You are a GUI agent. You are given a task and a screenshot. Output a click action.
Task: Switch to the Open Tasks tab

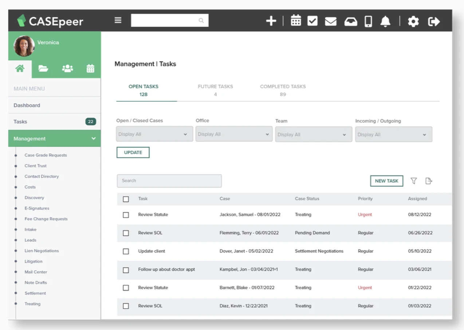point(143,90)
